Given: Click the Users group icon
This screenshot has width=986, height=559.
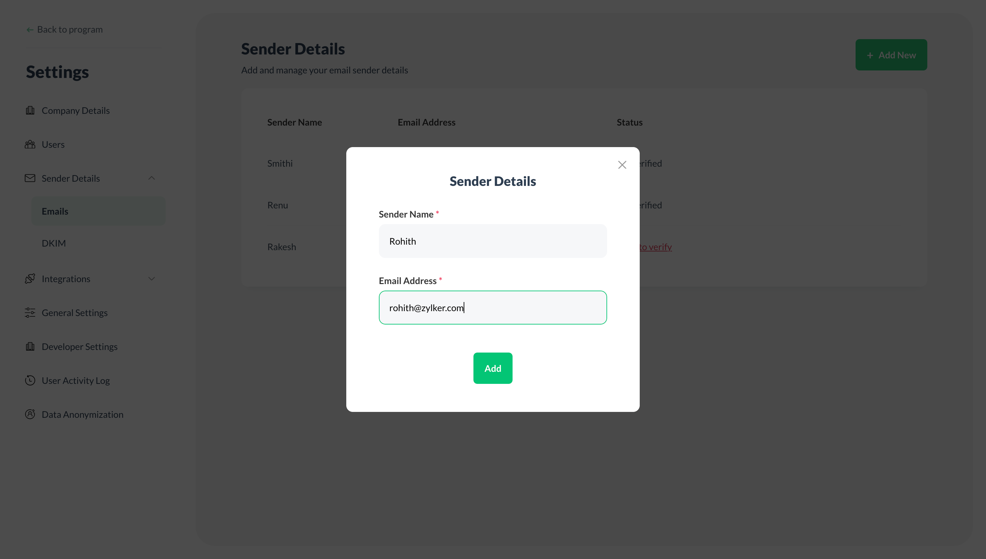Looking at the screenshot, I should coord(30,144).
